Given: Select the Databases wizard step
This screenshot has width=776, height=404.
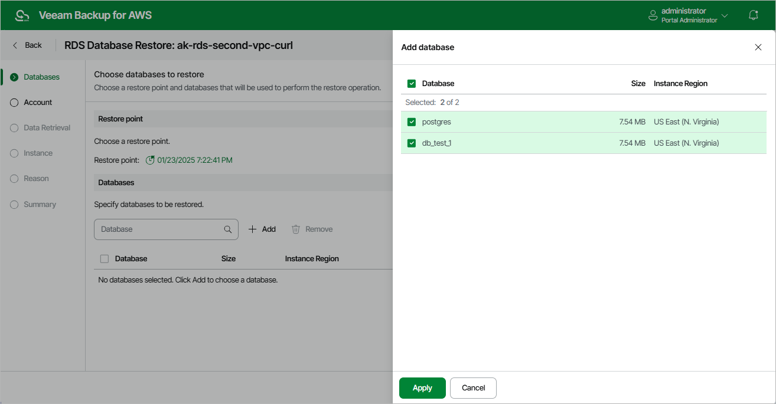Looking at the screenshot, I should click(41, 77).
